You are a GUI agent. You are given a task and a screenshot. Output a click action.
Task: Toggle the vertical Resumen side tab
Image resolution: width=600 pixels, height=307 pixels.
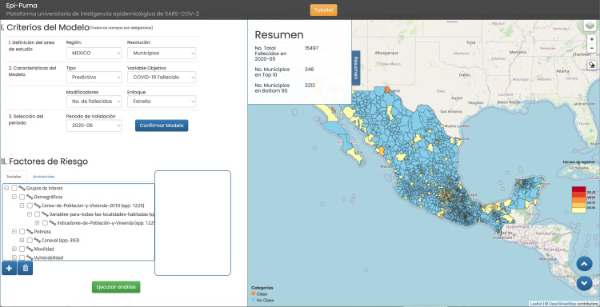(x=355, y=68)
